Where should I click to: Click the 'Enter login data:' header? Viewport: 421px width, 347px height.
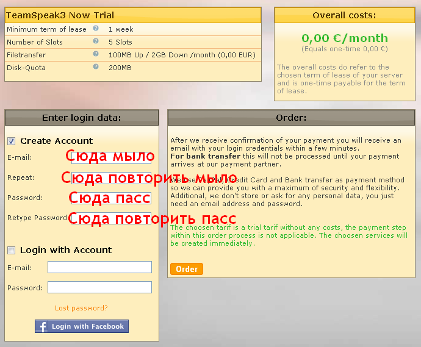coord(82,118)
